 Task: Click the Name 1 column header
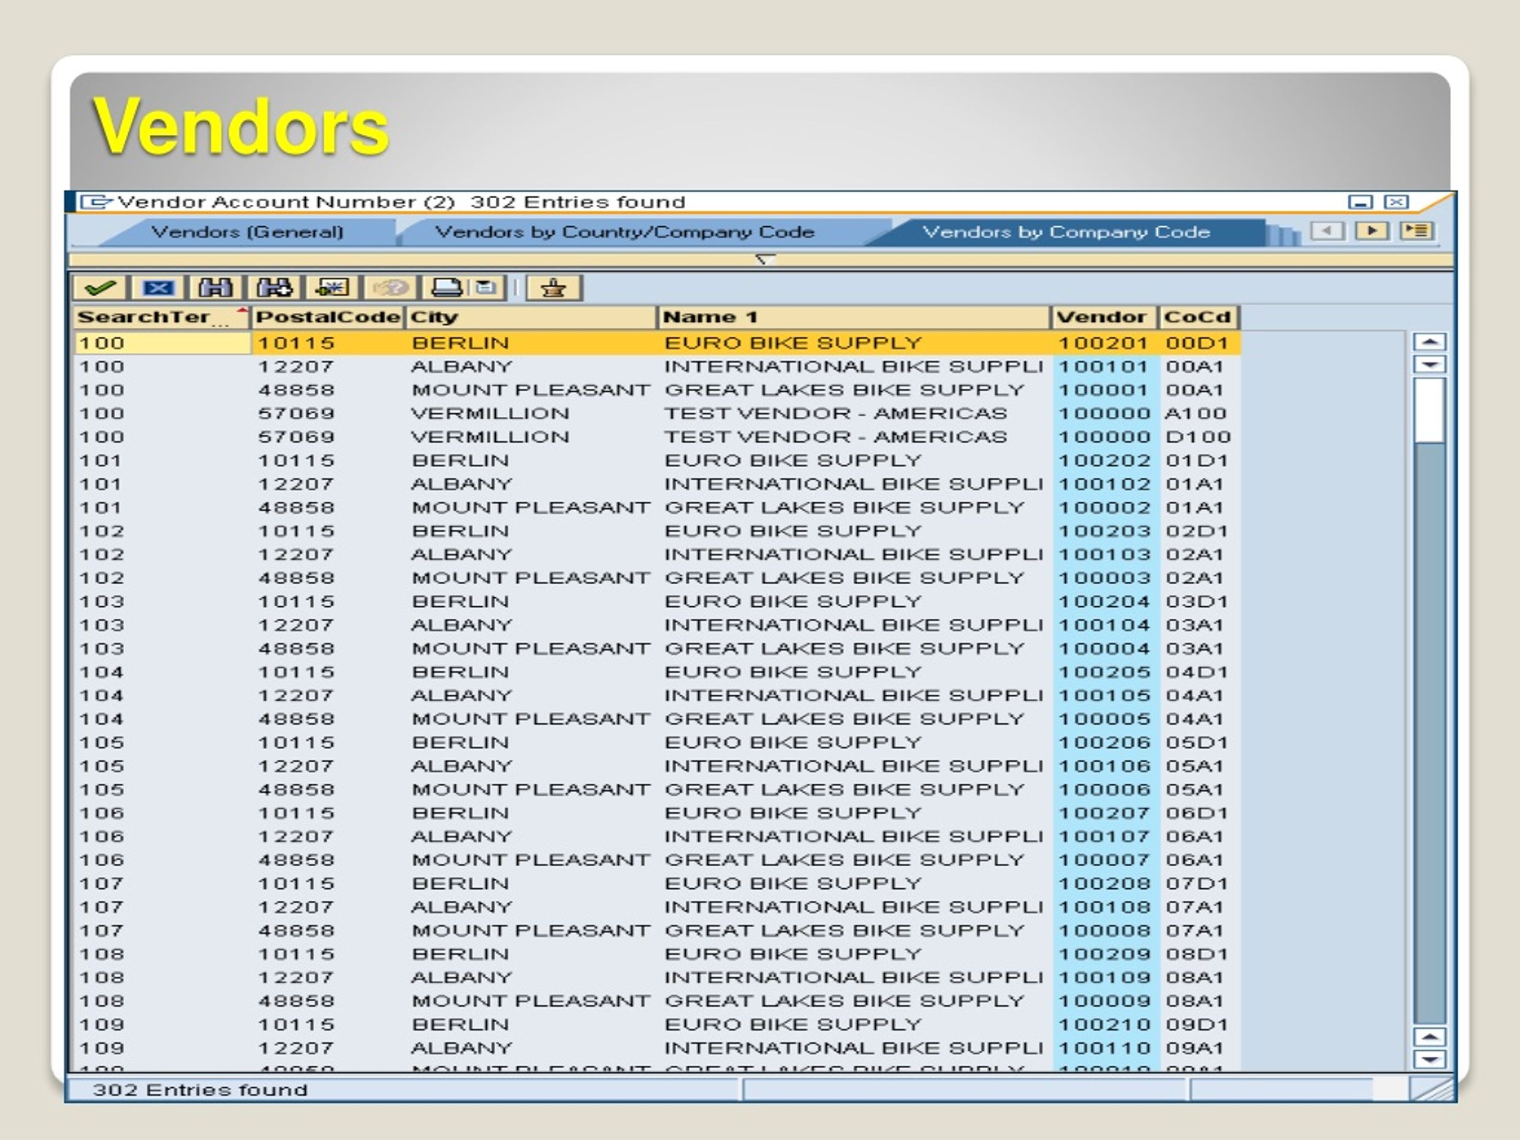(854, 318)
